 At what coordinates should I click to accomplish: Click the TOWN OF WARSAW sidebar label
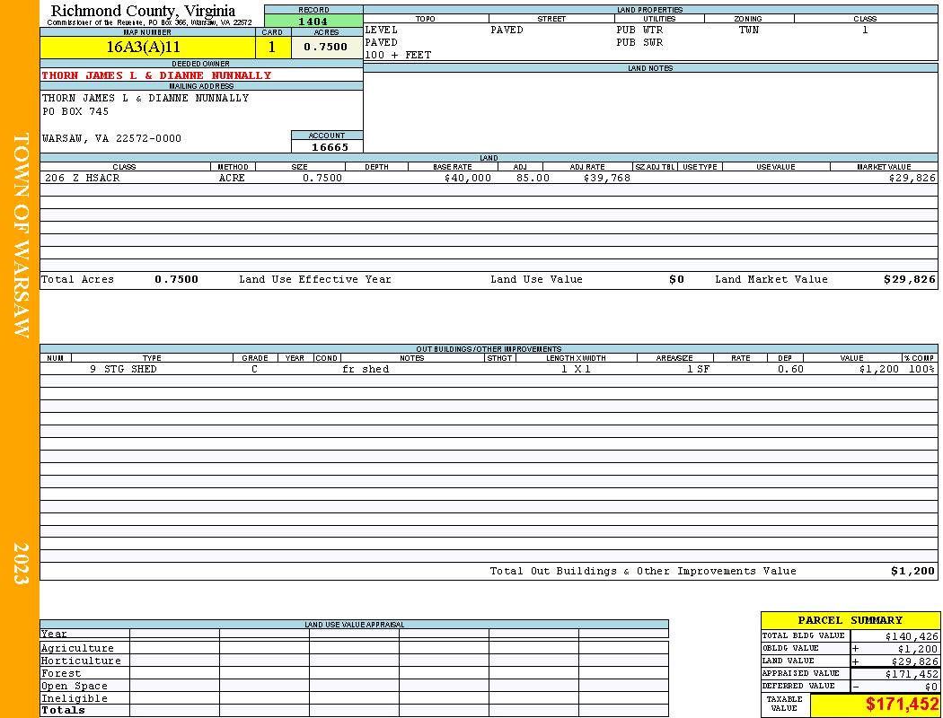[x=21, y=235]
